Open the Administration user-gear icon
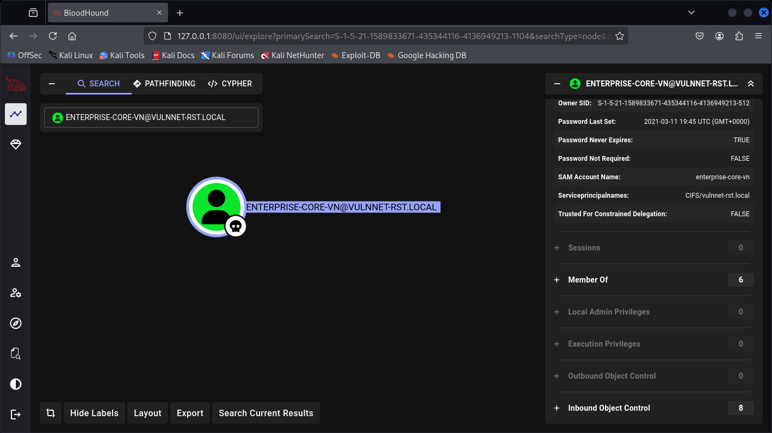 pyautogui.click(x=16, y=293)
